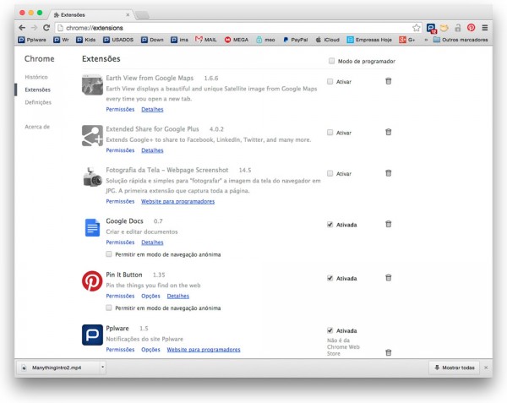Viewport: 507px width, 403px height.
Task: Disable the Pin It Button Ativada checkbox
Action: coord(330,278)
